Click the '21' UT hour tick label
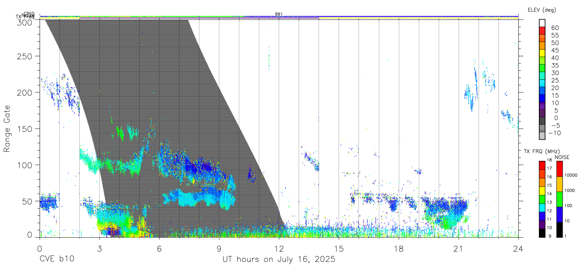The height and width of the screenshot is (269, 583). tap(459, 249)
